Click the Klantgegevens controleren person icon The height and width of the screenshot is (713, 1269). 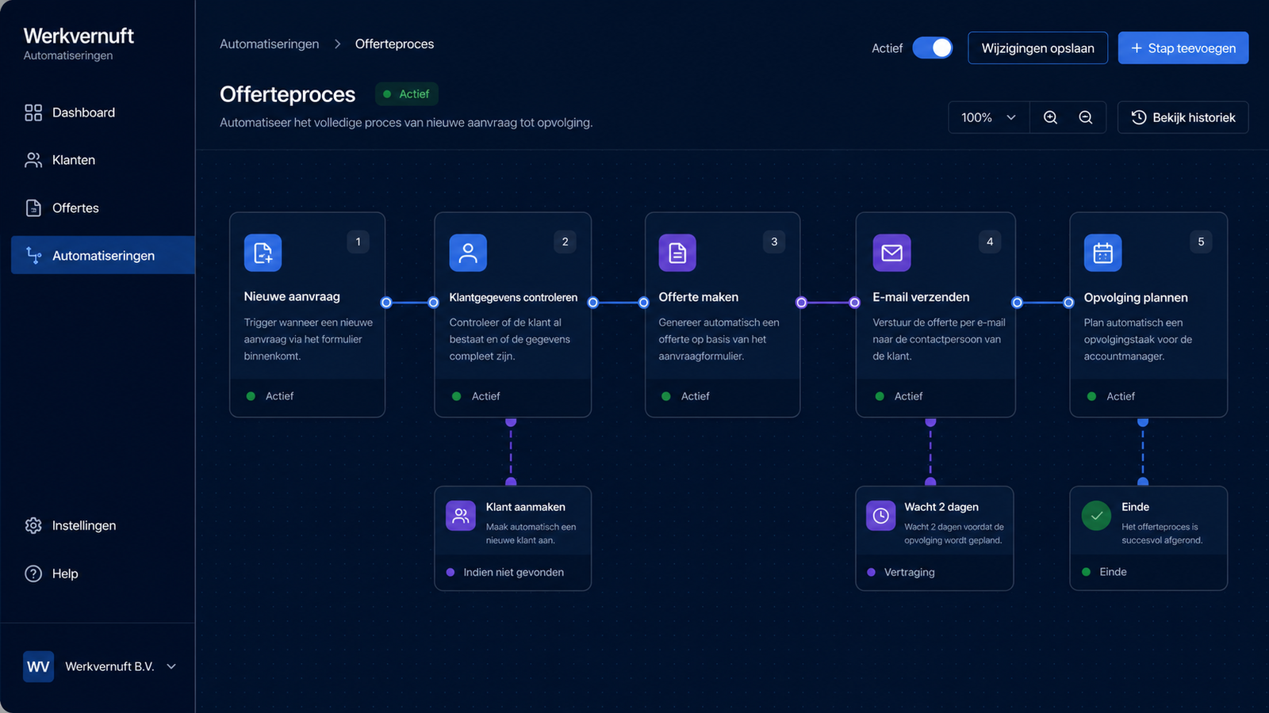pyautogui.click(x=468, y=253)
